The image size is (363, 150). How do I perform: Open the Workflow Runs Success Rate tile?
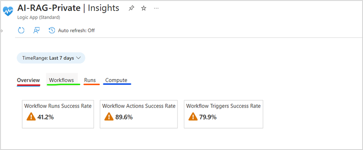pos(58,114)
